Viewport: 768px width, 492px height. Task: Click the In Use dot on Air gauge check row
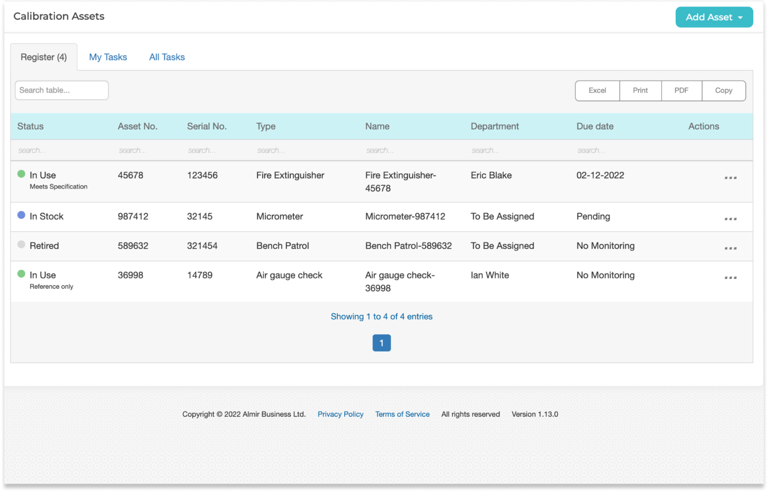(21, 274)
